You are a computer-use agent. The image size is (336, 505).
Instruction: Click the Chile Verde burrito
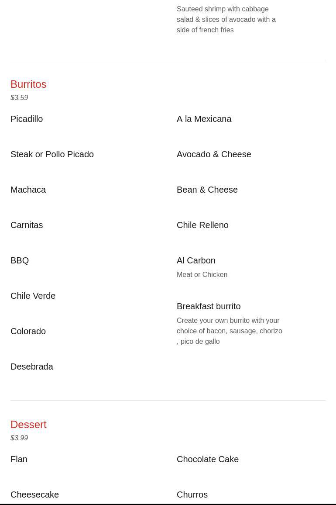click(x=33, y=296)
